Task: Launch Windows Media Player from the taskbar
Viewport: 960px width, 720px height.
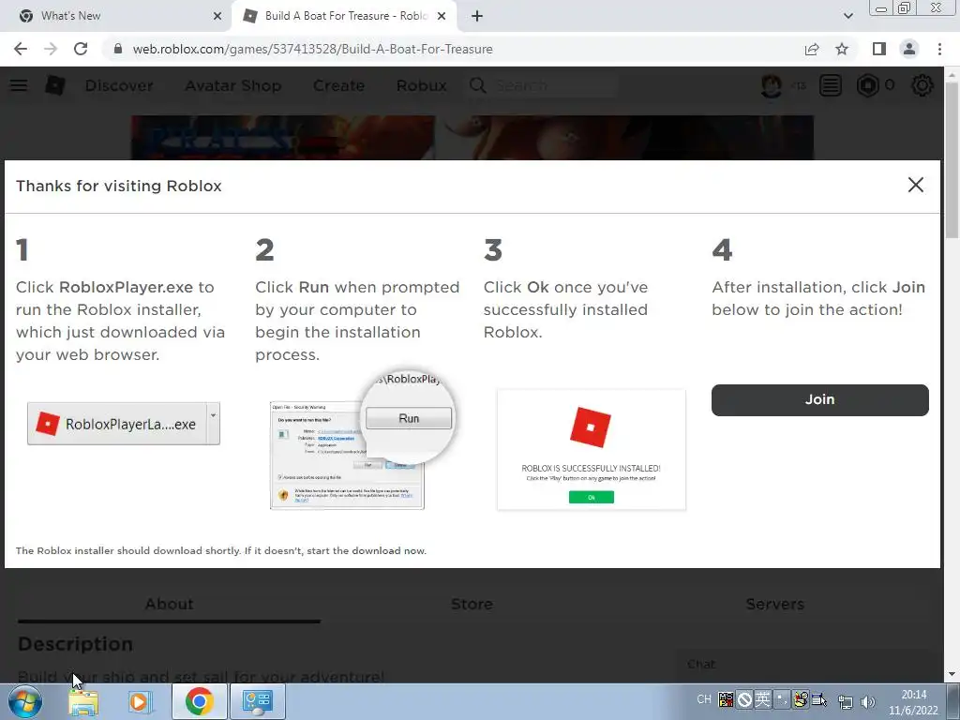Action: pyautogui.click(x=141, y=701)
